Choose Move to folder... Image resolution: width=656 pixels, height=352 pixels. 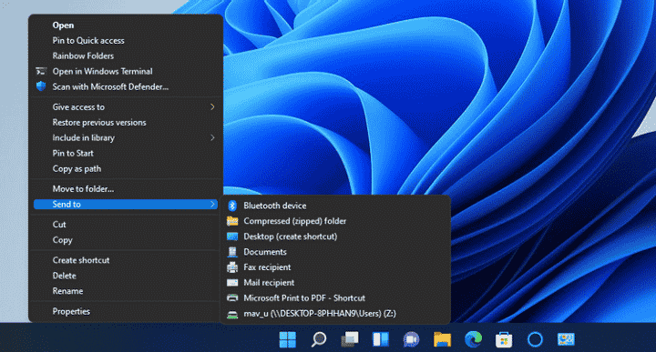83,189
